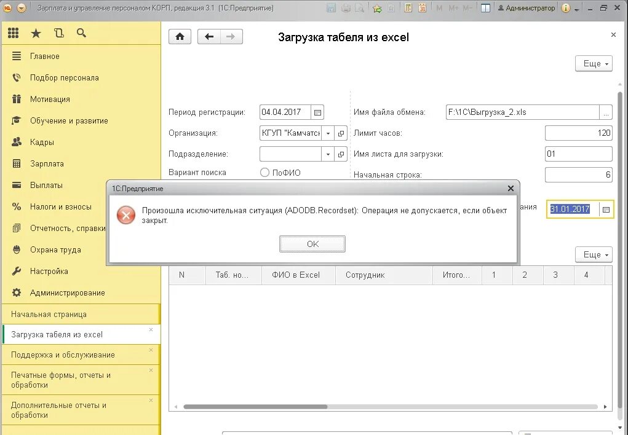Open Охрана труда section

pos(56,249)
